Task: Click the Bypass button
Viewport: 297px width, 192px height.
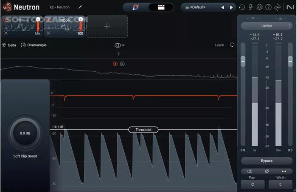Action: [x=267, y=161]
